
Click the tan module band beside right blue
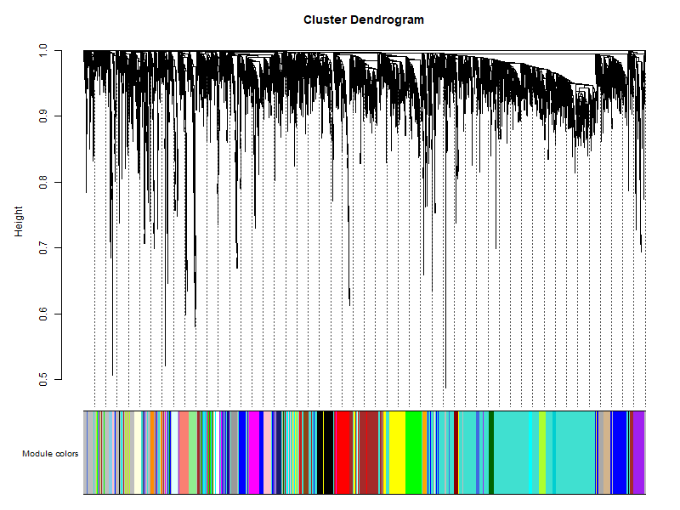tap(604, 452)
